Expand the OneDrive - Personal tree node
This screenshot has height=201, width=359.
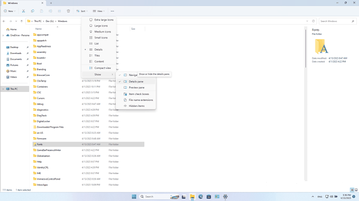3,35
